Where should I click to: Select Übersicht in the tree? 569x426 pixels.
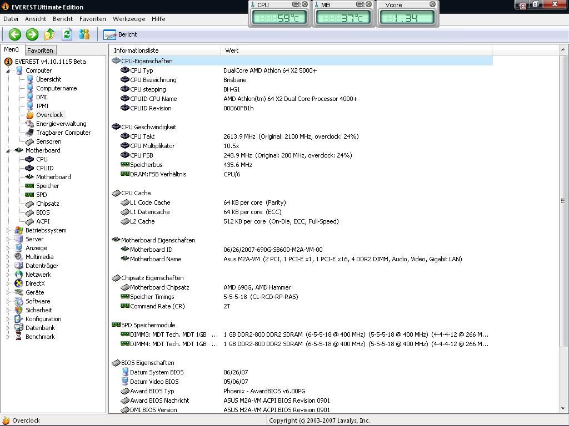pyautogui.click(x=49, y=79)
